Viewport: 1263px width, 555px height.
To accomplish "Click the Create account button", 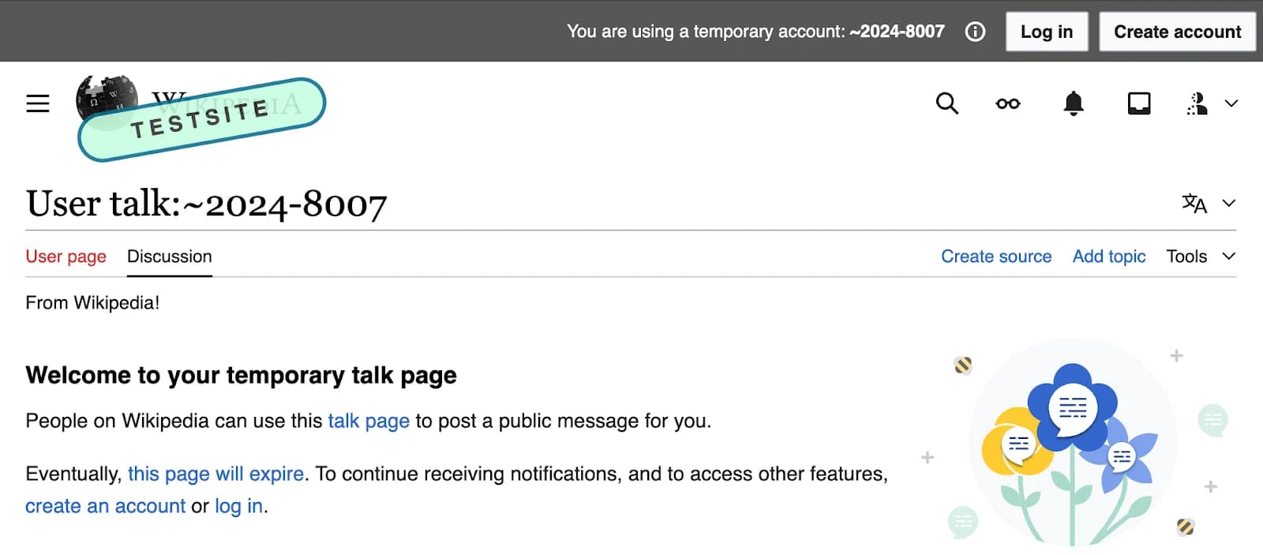I will click(1177, 32).
